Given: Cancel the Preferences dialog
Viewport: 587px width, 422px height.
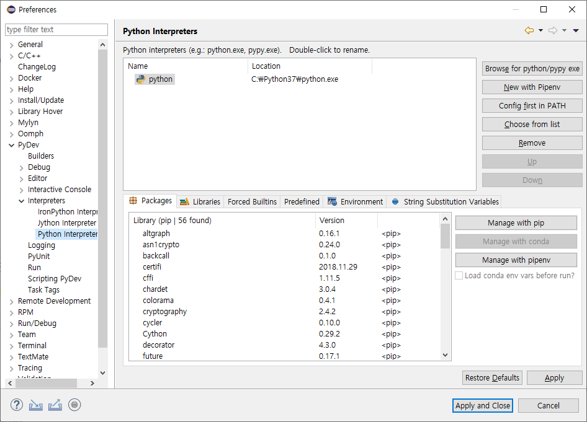Looking at the screenshot, I should coord(549,405).
